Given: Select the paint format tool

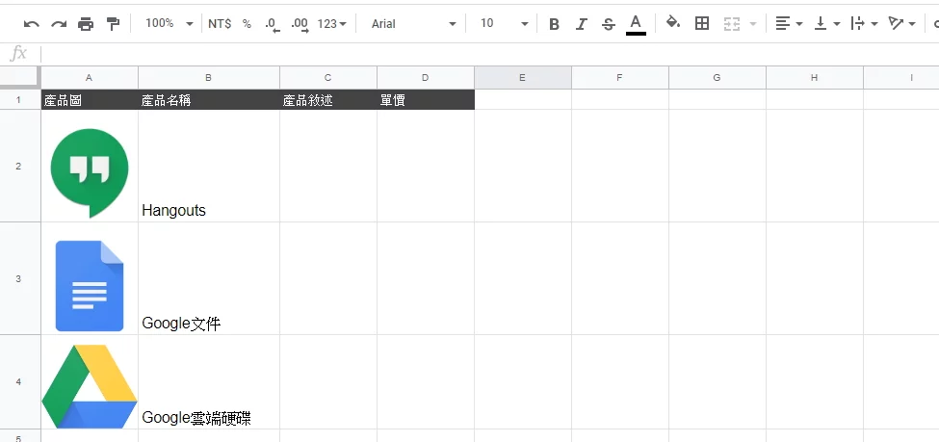Looking at the screenshot, I should point(113,24).
